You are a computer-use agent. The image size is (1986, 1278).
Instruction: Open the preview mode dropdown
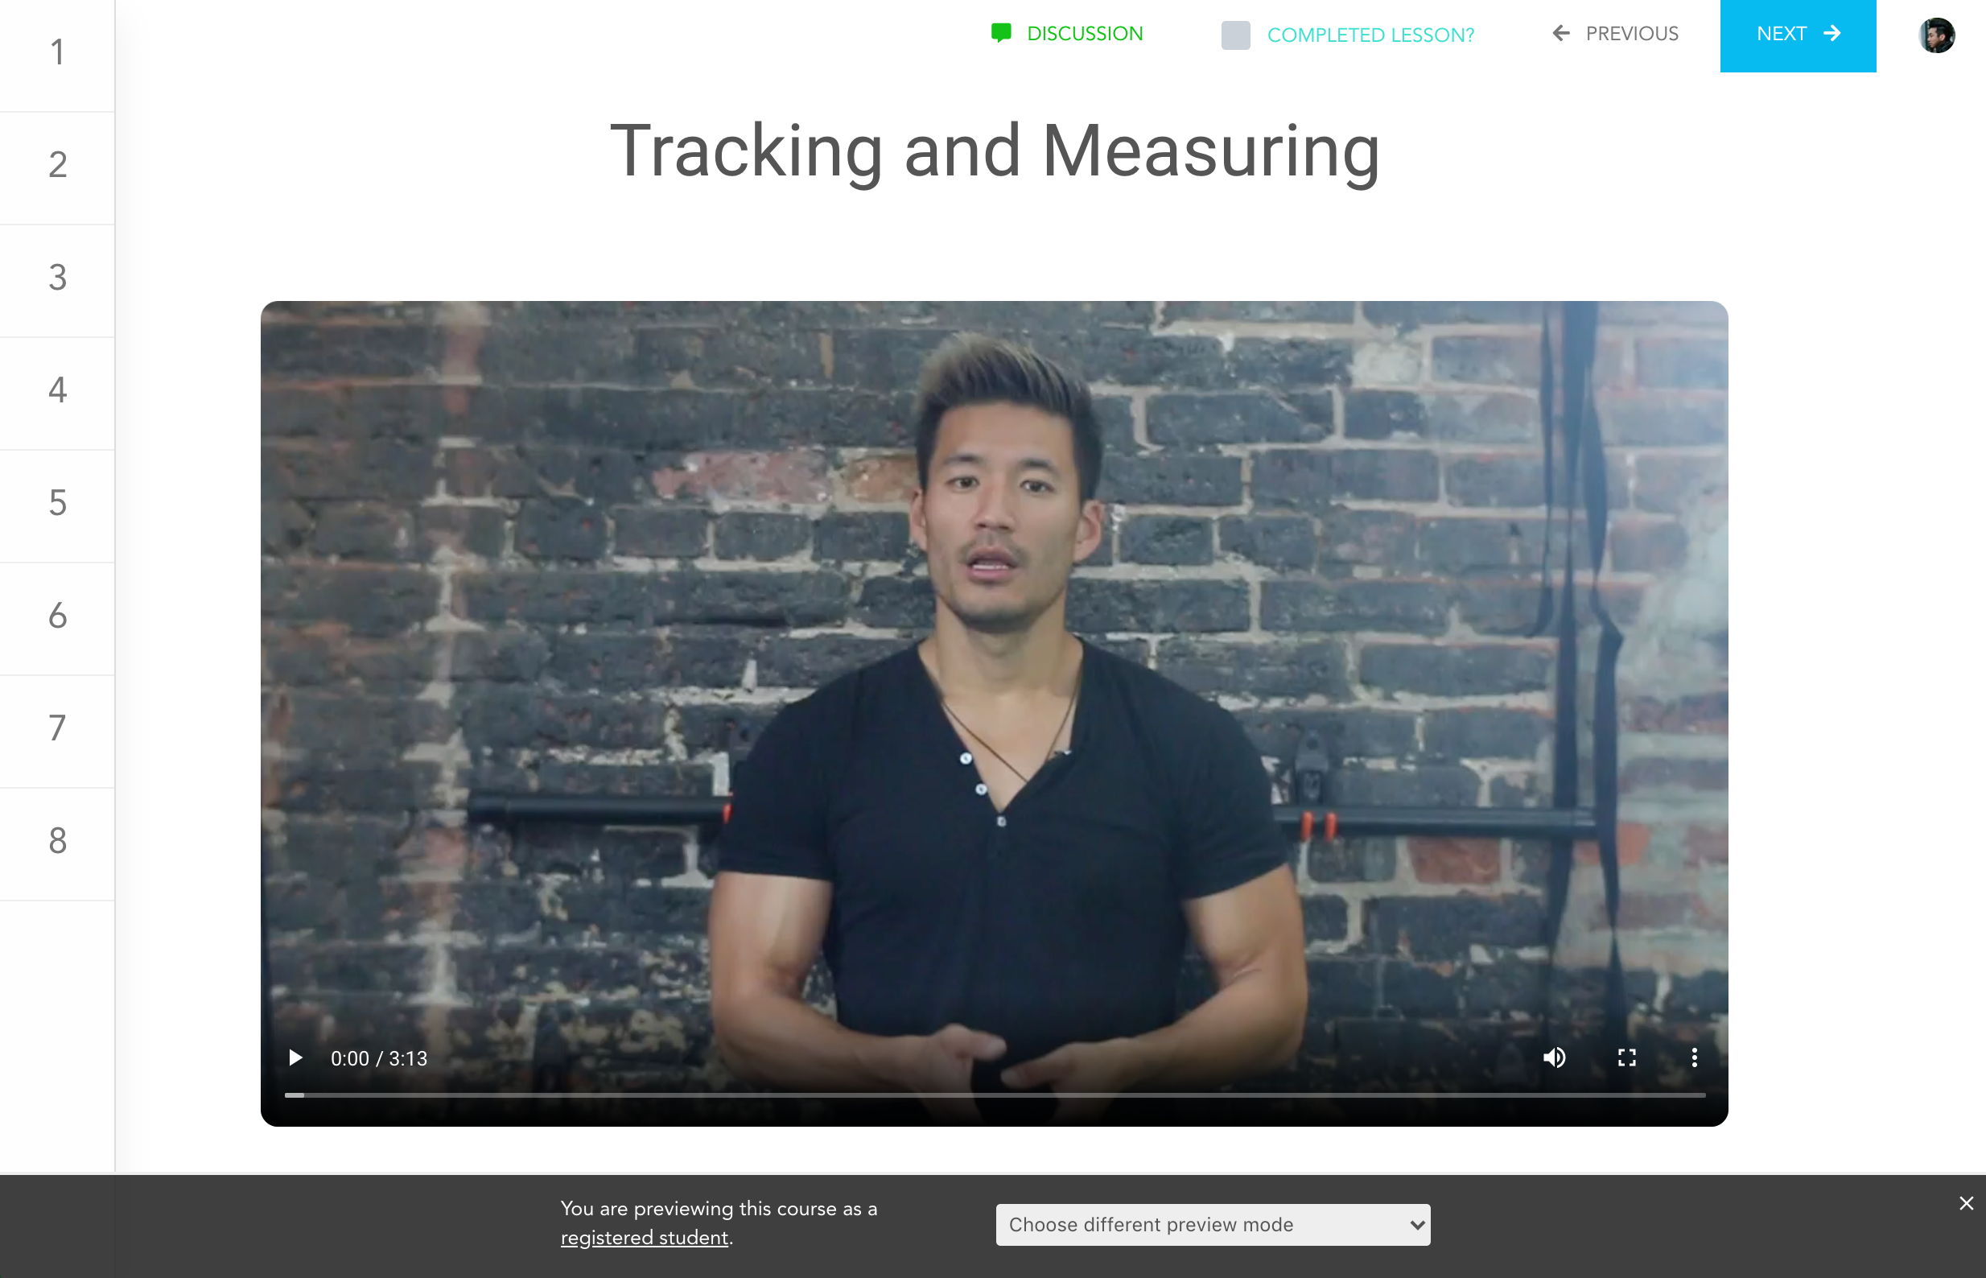[x=1213, y=1224]
